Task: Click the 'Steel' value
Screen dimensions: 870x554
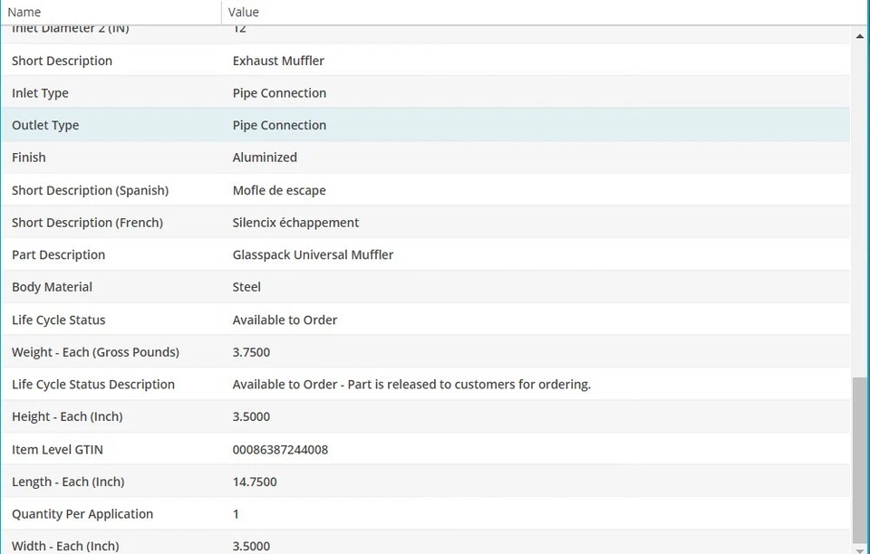Action: pos(246,287)
